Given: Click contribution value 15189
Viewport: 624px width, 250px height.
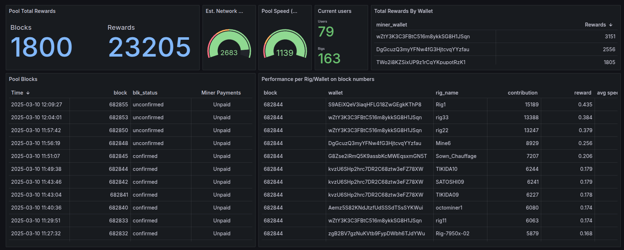Looking at the screenshot, I should (532, 105).
